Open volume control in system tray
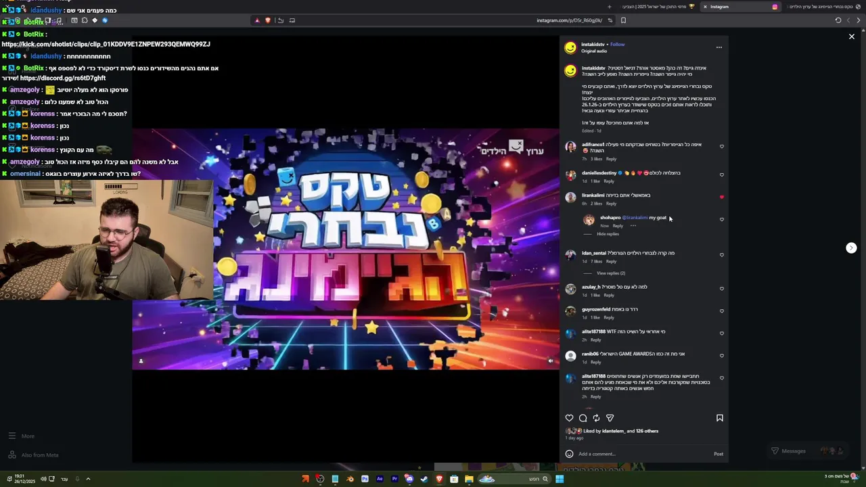The image size is (866, 487). point(43,479)
